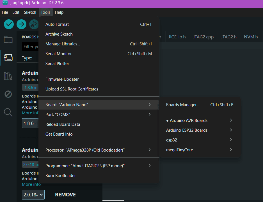Select Burn Bootloader menu entry
Screen dimensions: 263x202
[x=61, y=176]
